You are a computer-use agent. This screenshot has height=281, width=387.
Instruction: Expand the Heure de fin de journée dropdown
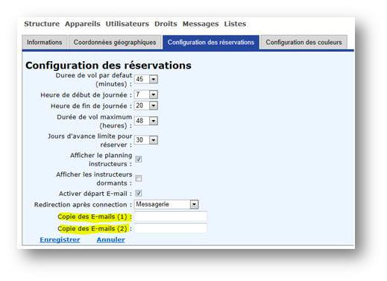click(x=146, y=106)
